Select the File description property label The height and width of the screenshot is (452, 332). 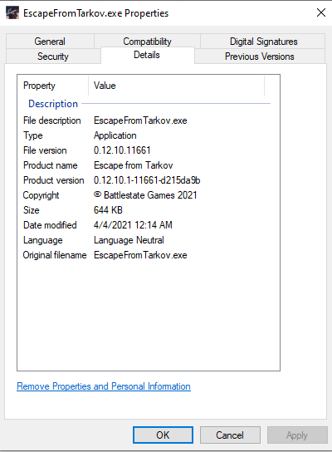tap(52, 120)
